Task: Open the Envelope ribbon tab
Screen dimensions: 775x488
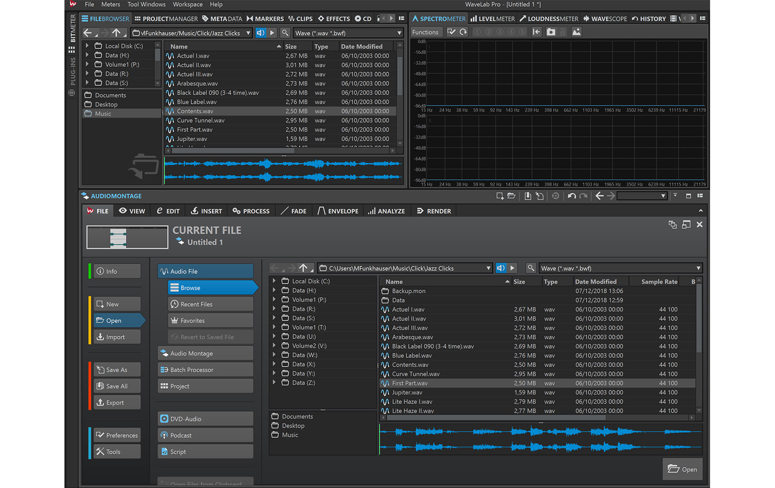Action: click(x=338, y=211)
